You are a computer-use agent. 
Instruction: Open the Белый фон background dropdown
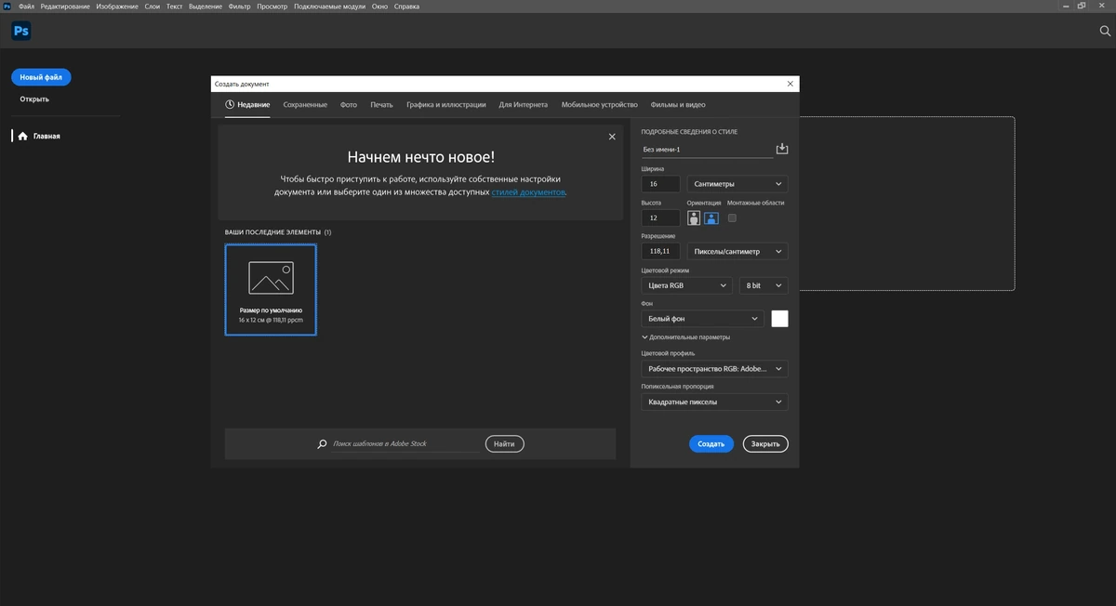(703, 319)
